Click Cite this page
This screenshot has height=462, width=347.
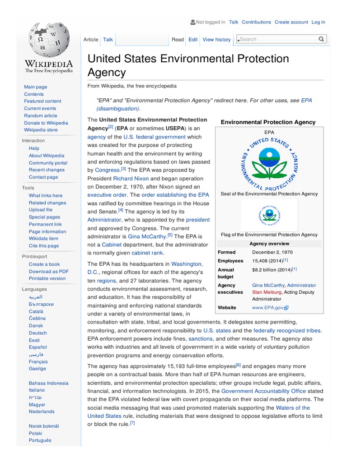tap(44, 246)
